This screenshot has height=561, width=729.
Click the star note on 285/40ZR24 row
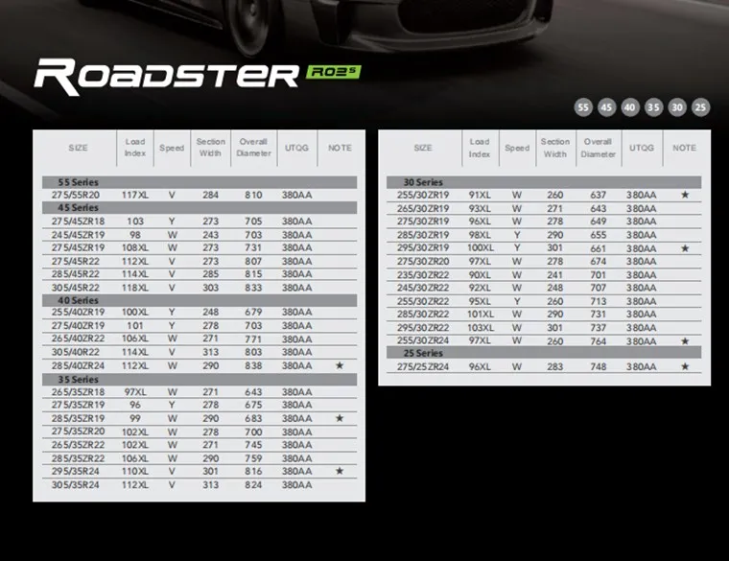pyautogui.click(x=340, y=365)
